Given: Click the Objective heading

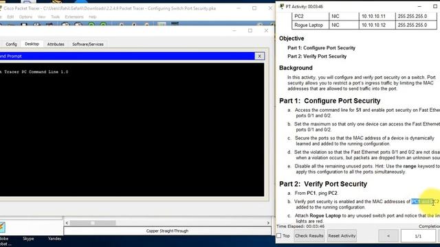Looking at the screenshot, I should (291, 38).
